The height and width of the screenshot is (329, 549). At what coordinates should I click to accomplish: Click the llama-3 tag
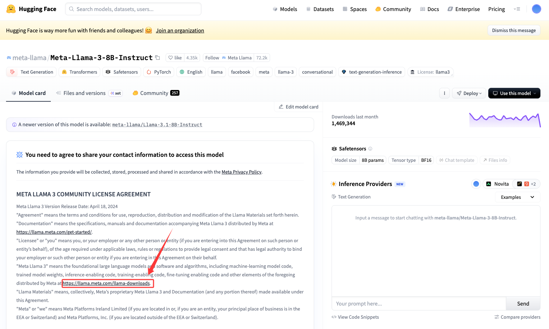pos(286,72)
